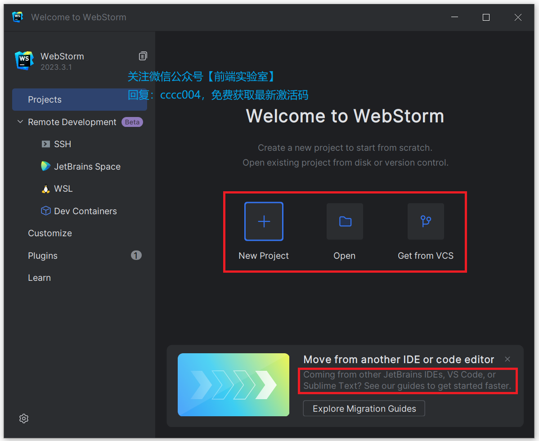Click the WebStorm logo in the sidebar
539x441 pixels.
pyautogui.click(x=24, y=60)
